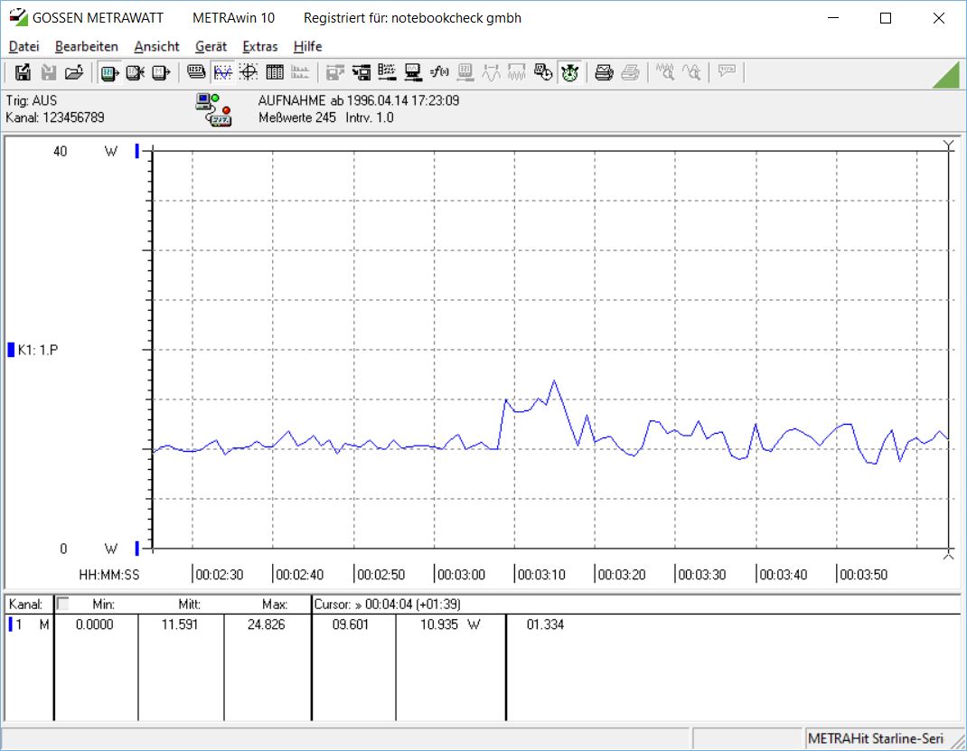Image resolution: width=967 pixels, height=751 pixels.
Task: Click the top right cursor Y marker
Action: click(949, 145)
